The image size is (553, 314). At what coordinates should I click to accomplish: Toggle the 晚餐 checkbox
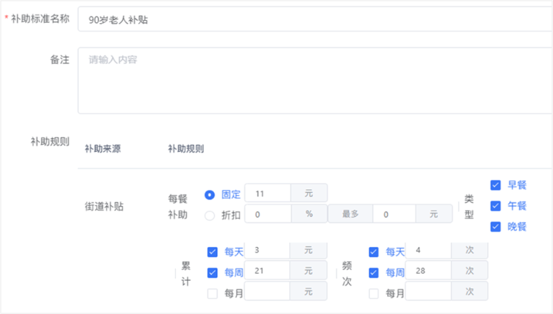click(495, 227)
